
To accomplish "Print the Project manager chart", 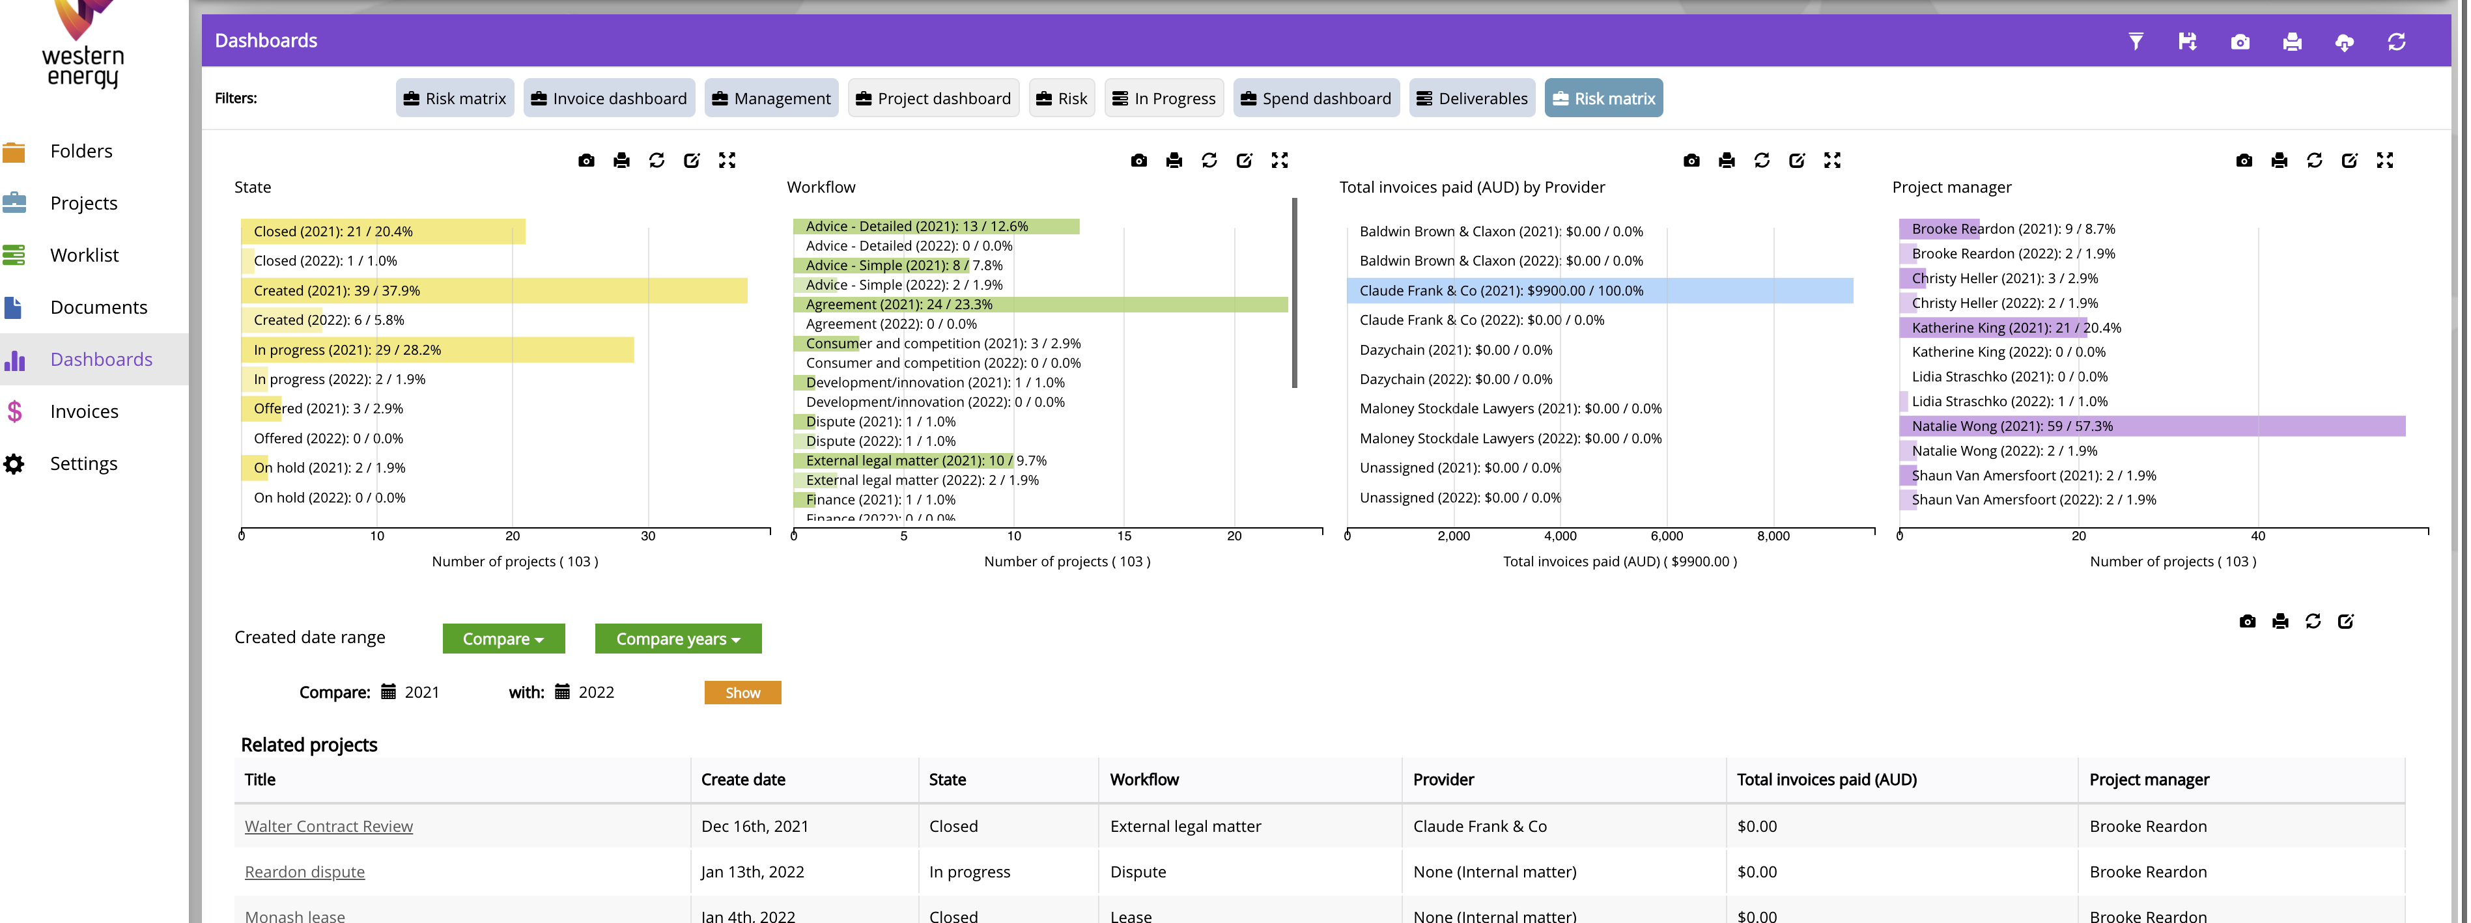I will (x=2279, y=160).
